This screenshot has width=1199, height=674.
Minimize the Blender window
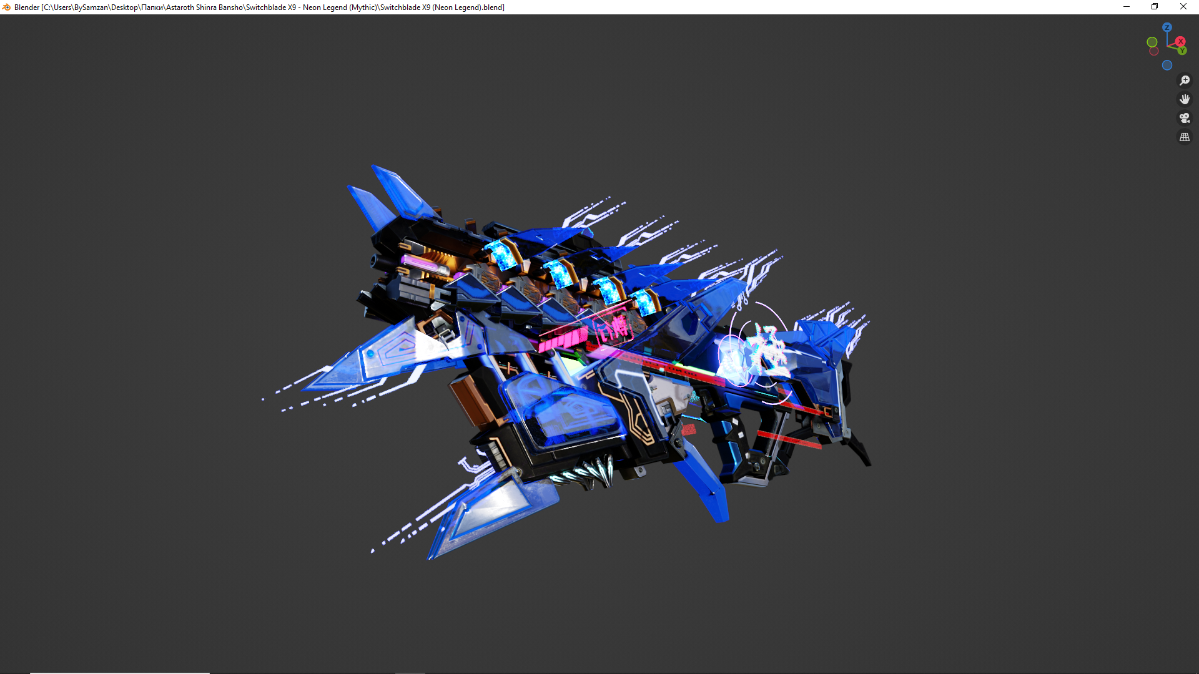pos(1127,7)
